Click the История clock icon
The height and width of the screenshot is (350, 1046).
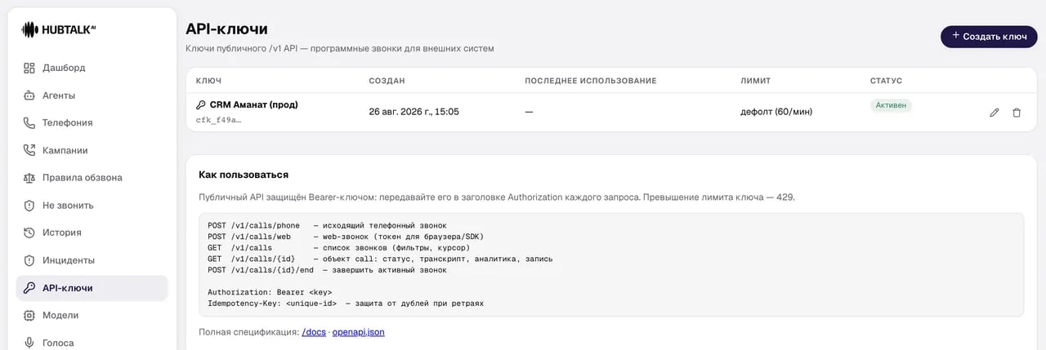(29, 233)
